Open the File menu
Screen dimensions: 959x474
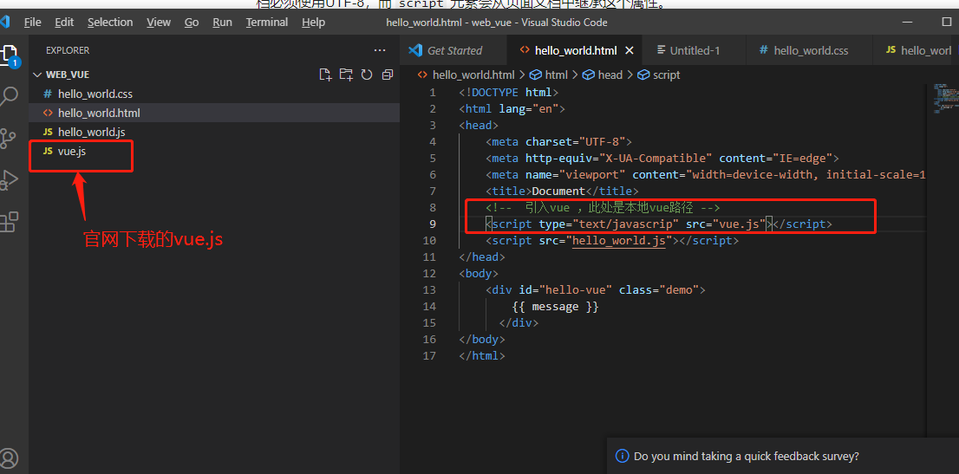pyautogui.click(x=32, y=23)
